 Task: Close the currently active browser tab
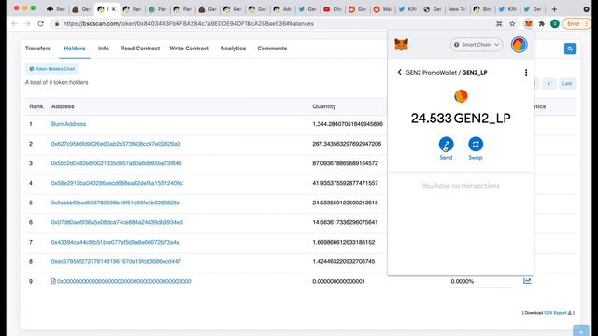coord(113,9)
